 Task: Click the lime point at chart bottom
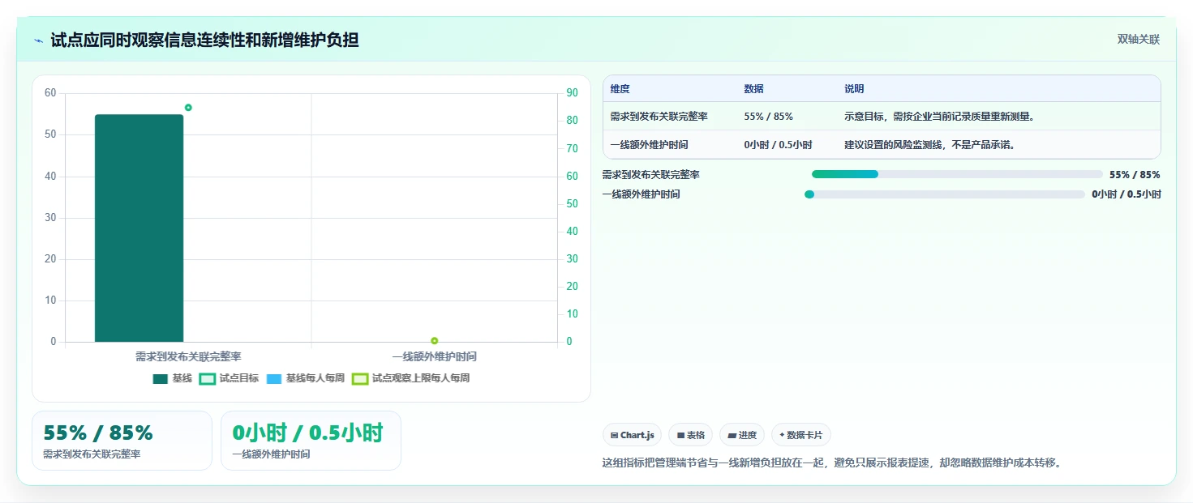pyautogui.click(x=435, y=340)
